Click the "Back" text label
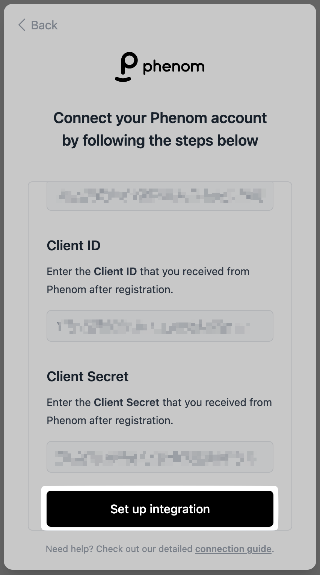The height and width of the screenshot is (575, 320). pos(44,25)
